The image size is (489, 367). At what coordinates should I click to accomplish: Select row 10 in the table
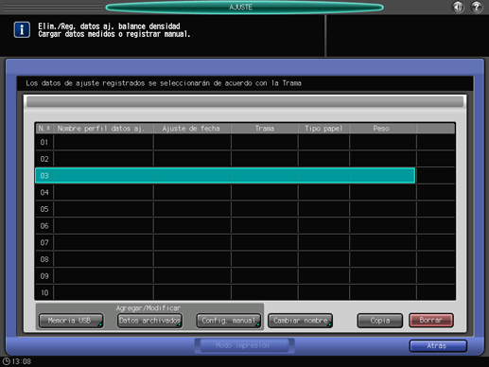[225, 292]
